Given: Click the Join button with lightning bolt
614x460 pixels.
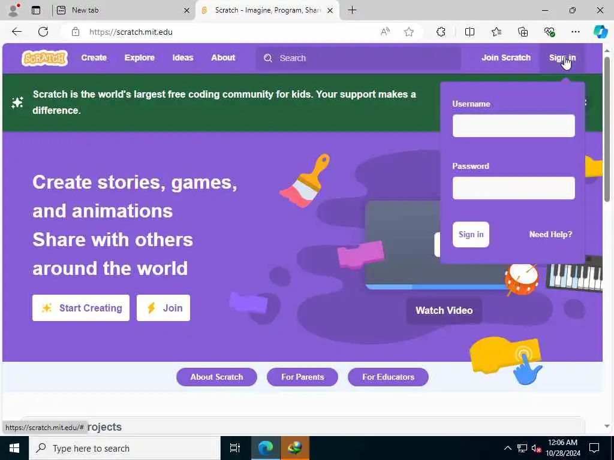Looking at the screenshot, I should (x=163, y=308).
